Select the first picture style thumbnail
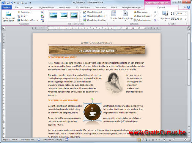Viewport: 192px width, 143px height. 53,16
